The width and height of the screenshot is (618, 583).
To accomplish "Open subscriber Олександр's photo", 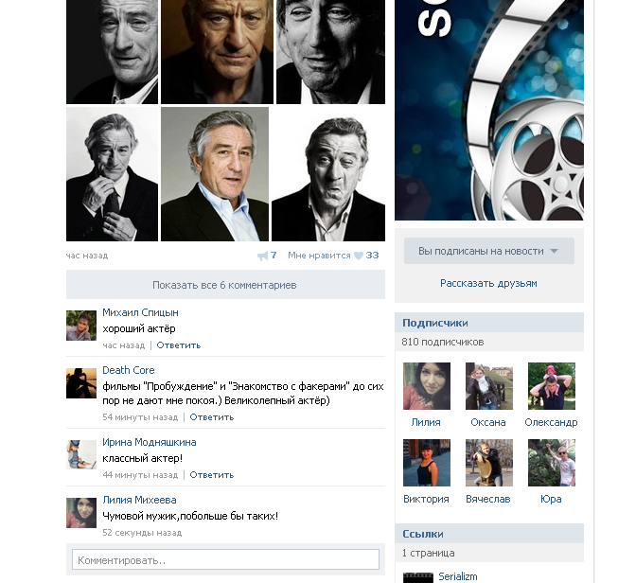I will (x=552, y=386).
